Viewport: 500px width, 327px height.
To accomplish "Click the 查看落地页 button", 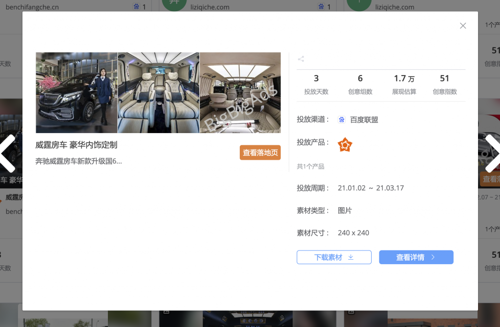I will [260, 153].
